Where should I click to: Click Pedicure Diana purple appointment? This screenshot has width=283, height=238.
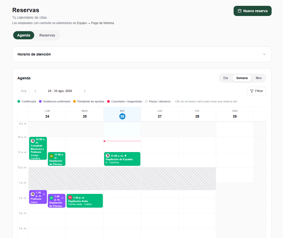[x=38, y=197]
